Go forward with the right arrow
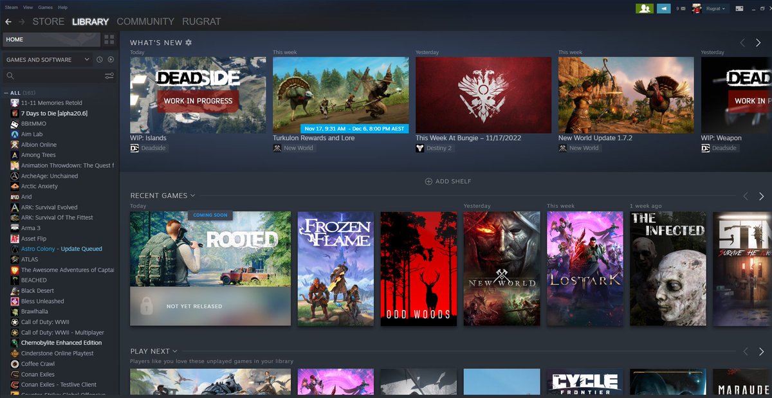 coord(22,22)
